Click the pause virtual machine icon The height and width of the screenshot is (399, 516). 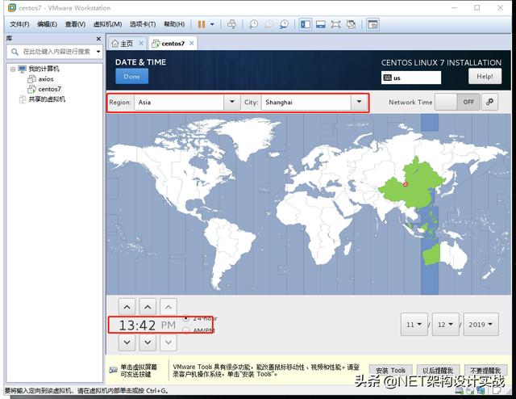202,24
